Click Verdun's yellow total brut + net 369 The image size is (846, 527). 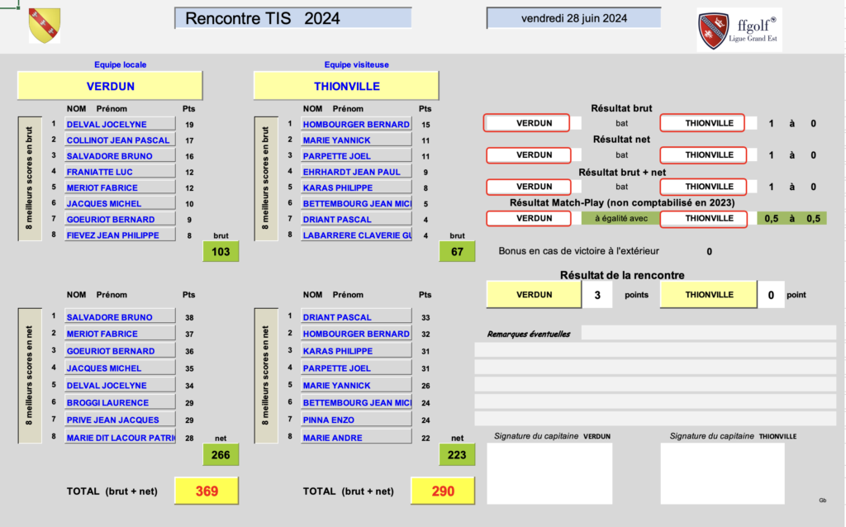click(x=207, y=491)
